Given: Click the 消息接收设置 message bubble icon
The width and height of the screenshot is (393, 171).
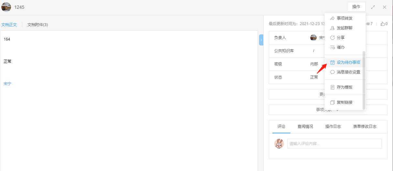Looking at the screenshot, I should coord(332,72).
